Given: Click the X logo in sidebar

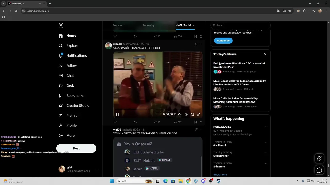Looking at the screenshot, I should (x=61, y=25).
